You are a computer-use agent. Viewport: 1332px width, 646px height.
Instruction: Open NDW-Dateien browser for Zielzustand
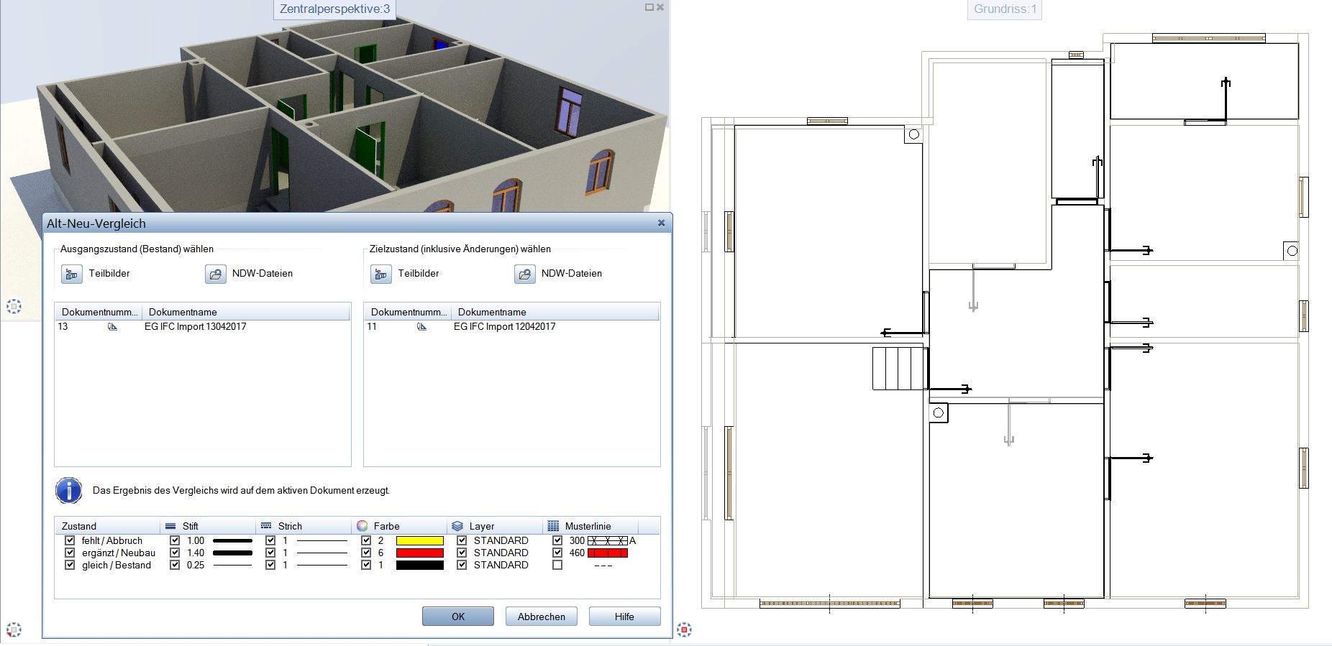click(x=525, y=274)
